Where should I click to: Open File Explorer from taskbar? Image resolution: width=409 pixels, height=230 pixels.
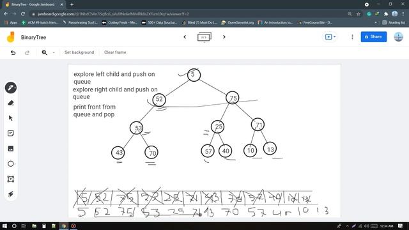34,226
